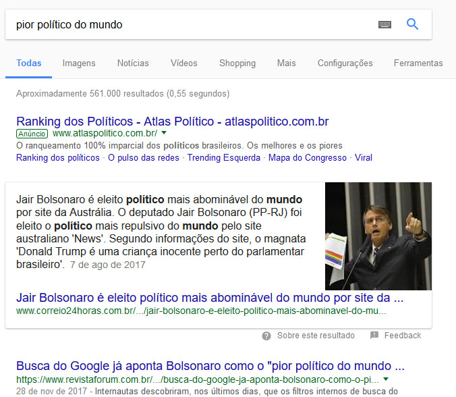Open the Busca do Google já aponta result

(210, 366)
